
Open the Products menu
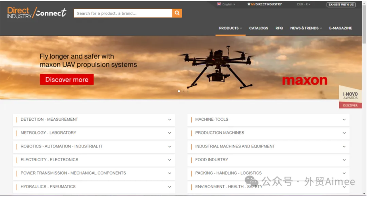pyautogui.click(x=230, y=28)
